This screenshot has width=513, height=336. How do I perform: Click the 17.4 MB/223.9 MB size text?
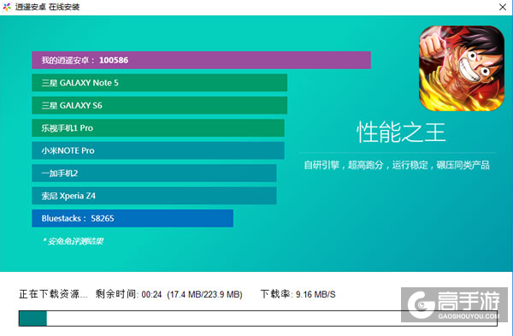pyautogui.click(x=205, y=294)
